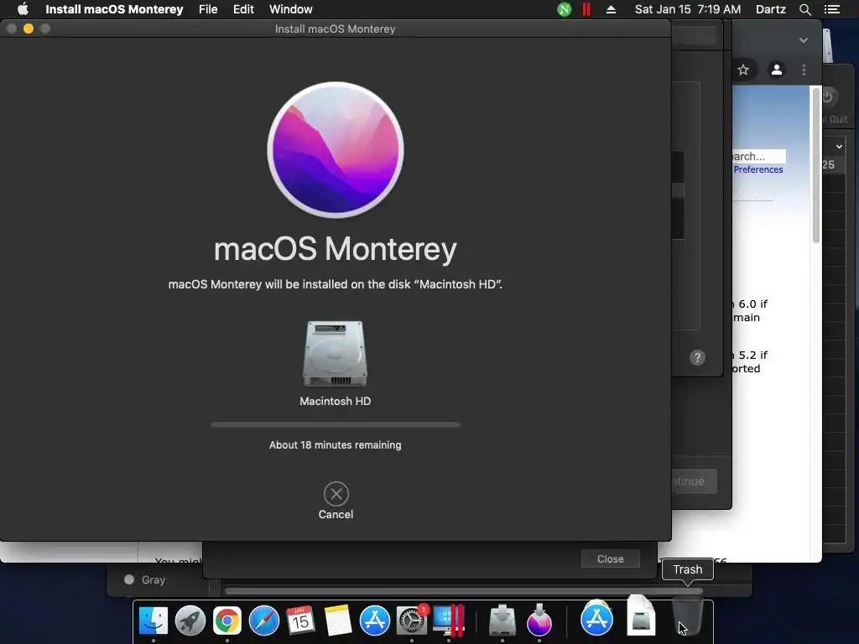Open the disk image document in Dock

click(x=641, y=616)
